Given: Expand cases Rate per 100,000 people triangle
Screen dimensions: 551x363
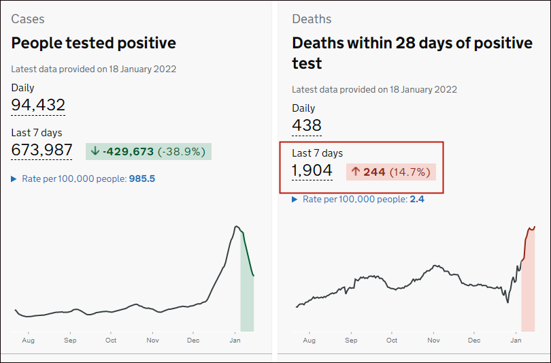Looking at the screenshot, I should tap(14, 179).
